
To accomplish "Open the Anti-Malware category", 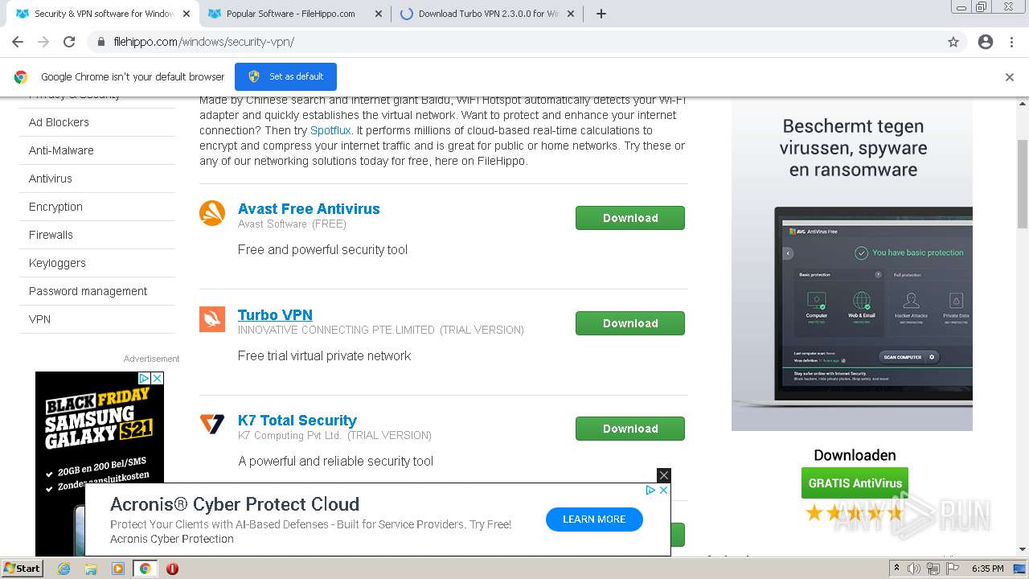I will [x=61, y=150].
